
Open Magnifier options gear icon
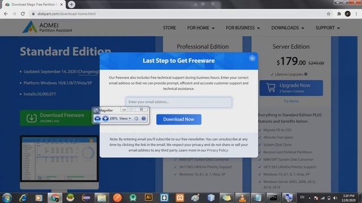point(136,118)
